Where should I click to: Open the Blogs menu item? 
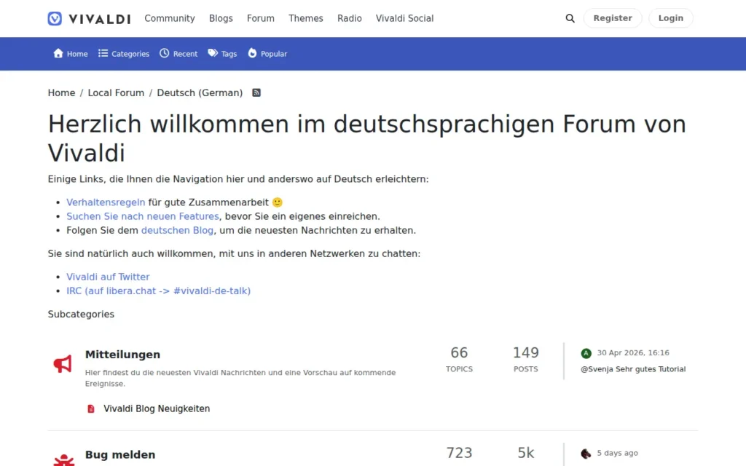coord(221,18)
